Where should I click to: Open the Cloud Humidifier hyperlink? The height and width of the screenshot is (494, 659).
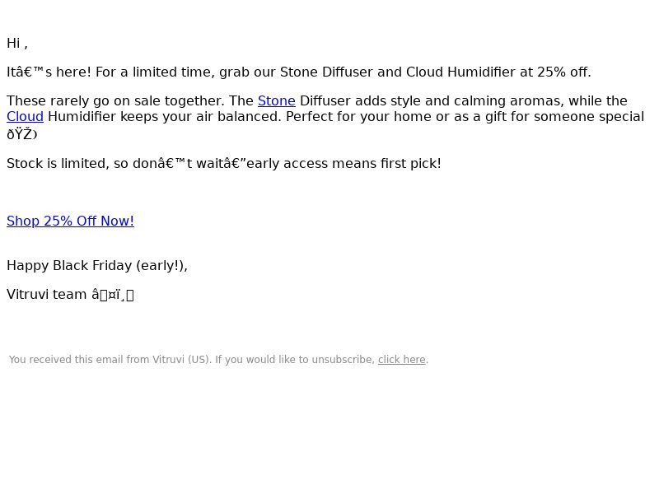click(x=26, y=117)
